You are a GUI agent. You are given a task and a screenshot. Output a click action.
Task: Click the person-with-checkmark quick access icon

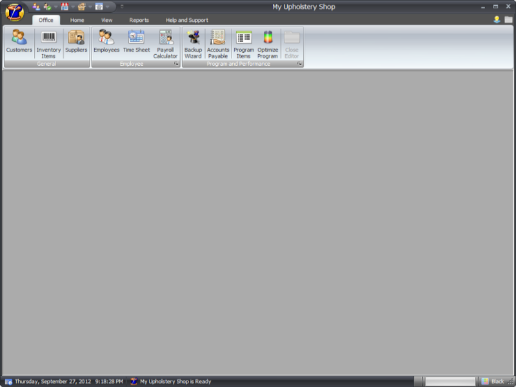point(47,6)
